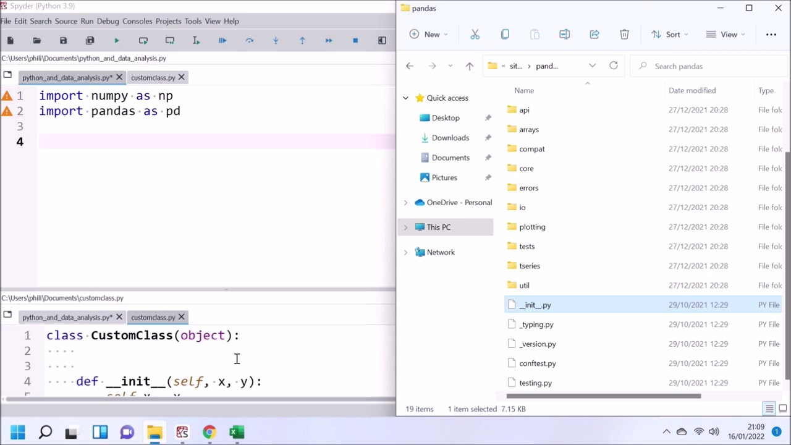The height and width of the screenshot is (445, 791).
Task: Open the New dropdown in Explorer
Action: click(428, 35)
